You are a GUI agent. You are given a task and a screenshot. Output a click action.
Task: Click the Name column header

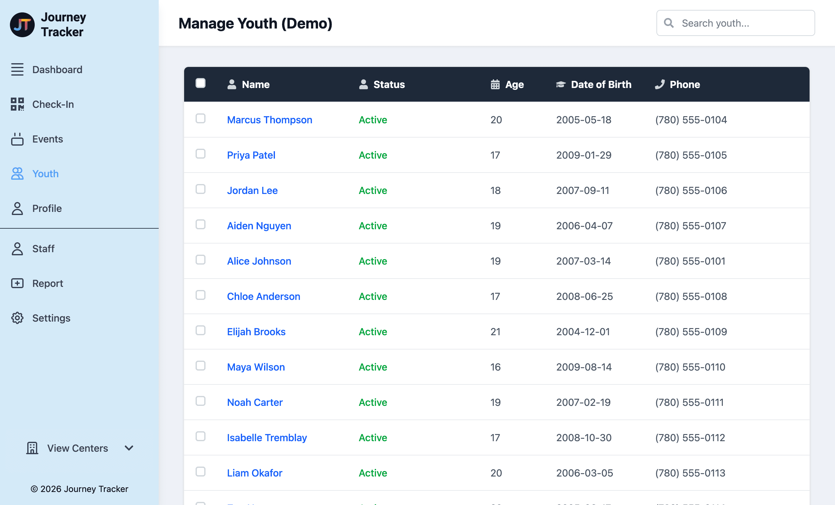pyautogui.click(x=255, y=84)
